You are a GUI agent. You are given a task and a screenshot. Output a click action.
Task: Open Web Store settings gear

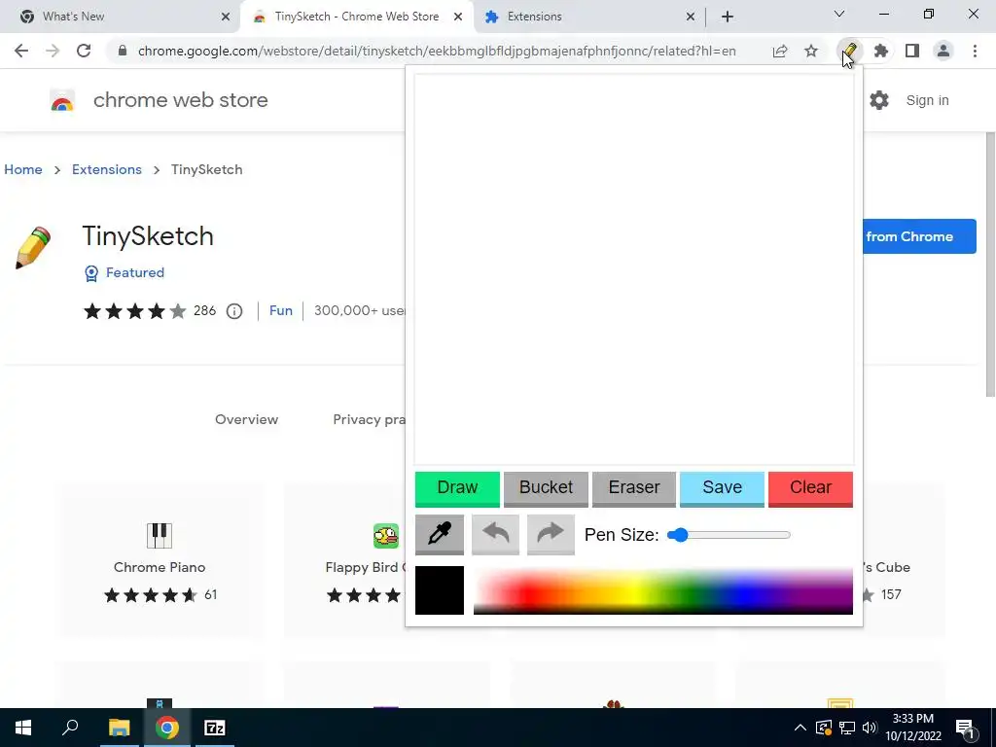tap(879, 100)
